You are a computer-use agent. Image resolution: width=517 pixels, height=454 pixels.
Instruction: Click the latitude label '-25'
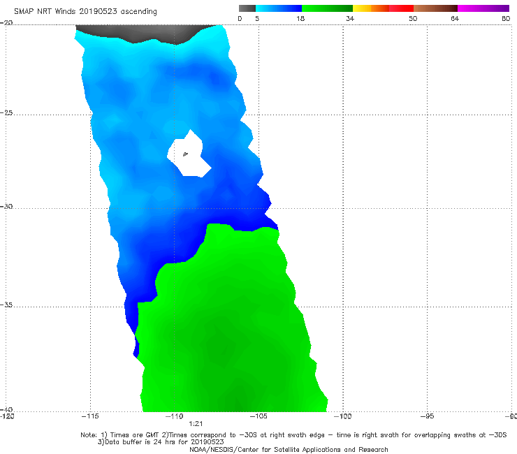click(6, 112)
